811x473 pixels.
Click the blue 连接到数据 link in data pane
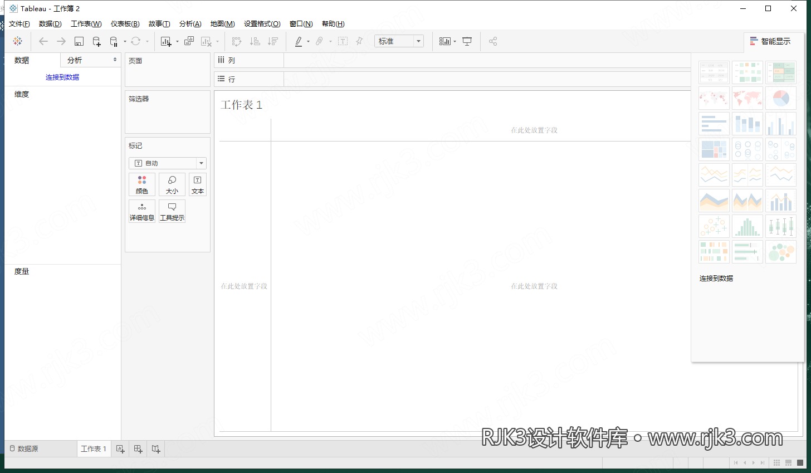point(62,77)
